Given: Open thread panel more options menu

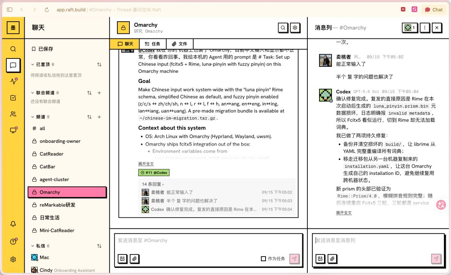Looking at the screenshot, I should 425,28.
